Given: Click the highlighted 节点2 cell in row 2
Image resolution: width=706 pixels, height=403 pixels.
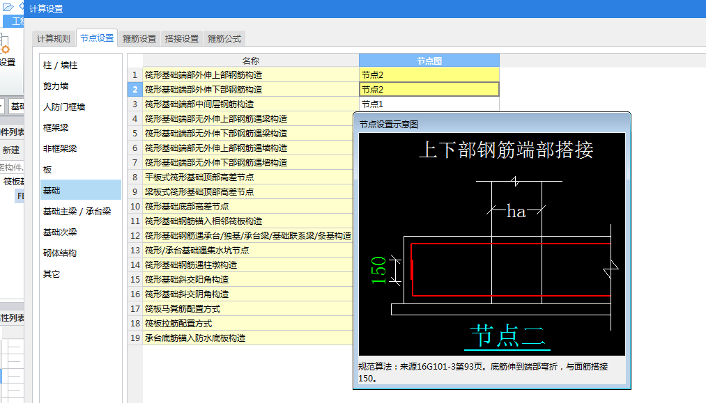Looking at the screenshot, I should coord(429,90).
